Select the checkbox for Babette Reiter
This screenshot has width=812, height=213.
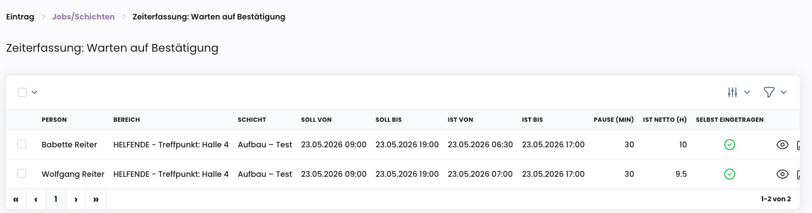tap(22, 144)
